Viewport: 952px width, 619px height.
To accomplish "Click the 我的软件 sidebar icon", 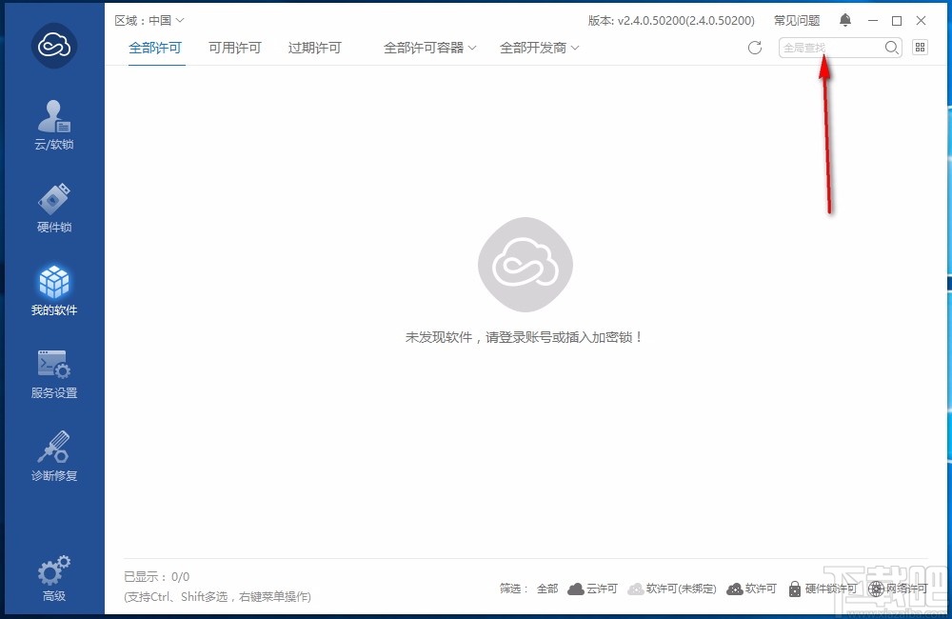I will [53, 289].
